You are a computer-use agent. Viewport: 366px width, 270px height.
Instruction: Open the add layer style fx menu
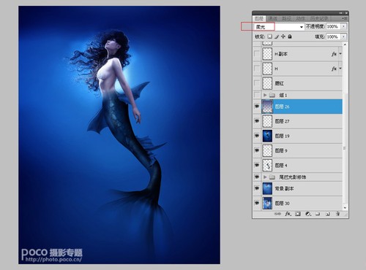[x=288, y=214]
